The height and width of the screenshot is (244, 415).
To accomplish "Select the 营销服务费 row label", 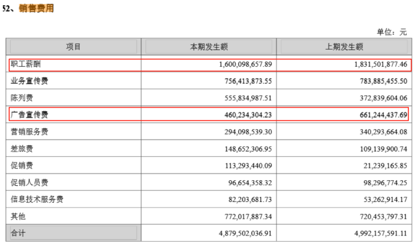I will (x=30, y=132).
